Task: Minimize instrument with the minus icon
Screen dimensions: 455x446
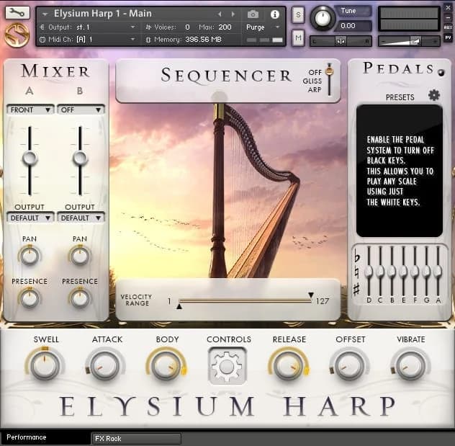Action: pos(449,17)
